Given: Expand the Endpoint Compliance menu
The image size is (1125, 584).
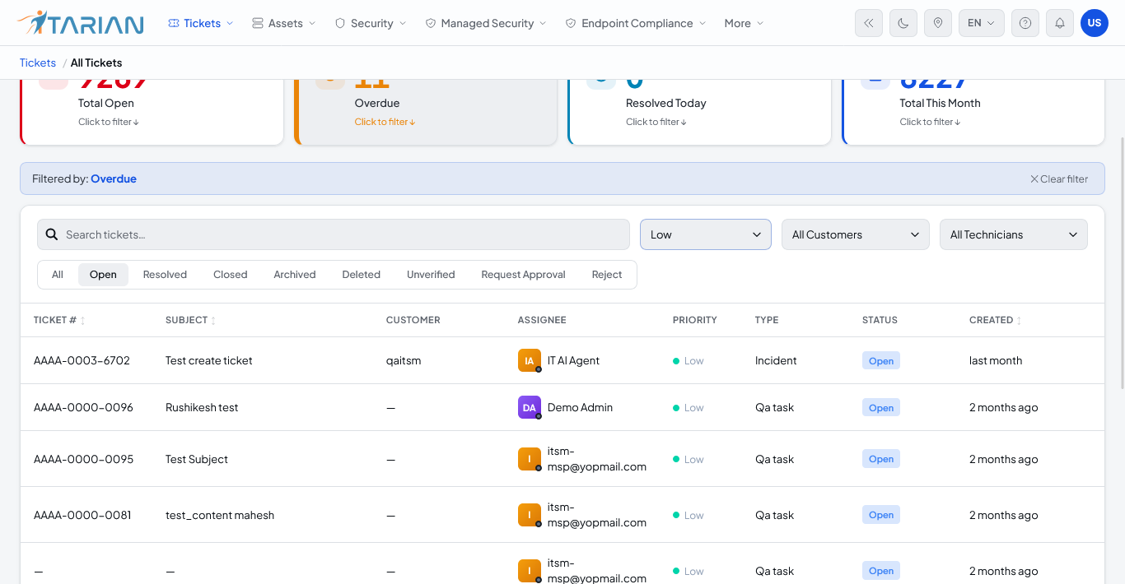Looking at the screenshot, I should tap(636, 23).
